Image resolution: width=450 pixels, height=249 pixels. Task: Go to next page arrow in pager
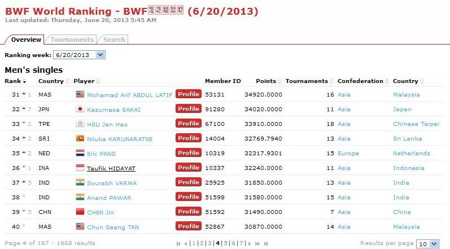pyautogui.click(x=250, y=243)
